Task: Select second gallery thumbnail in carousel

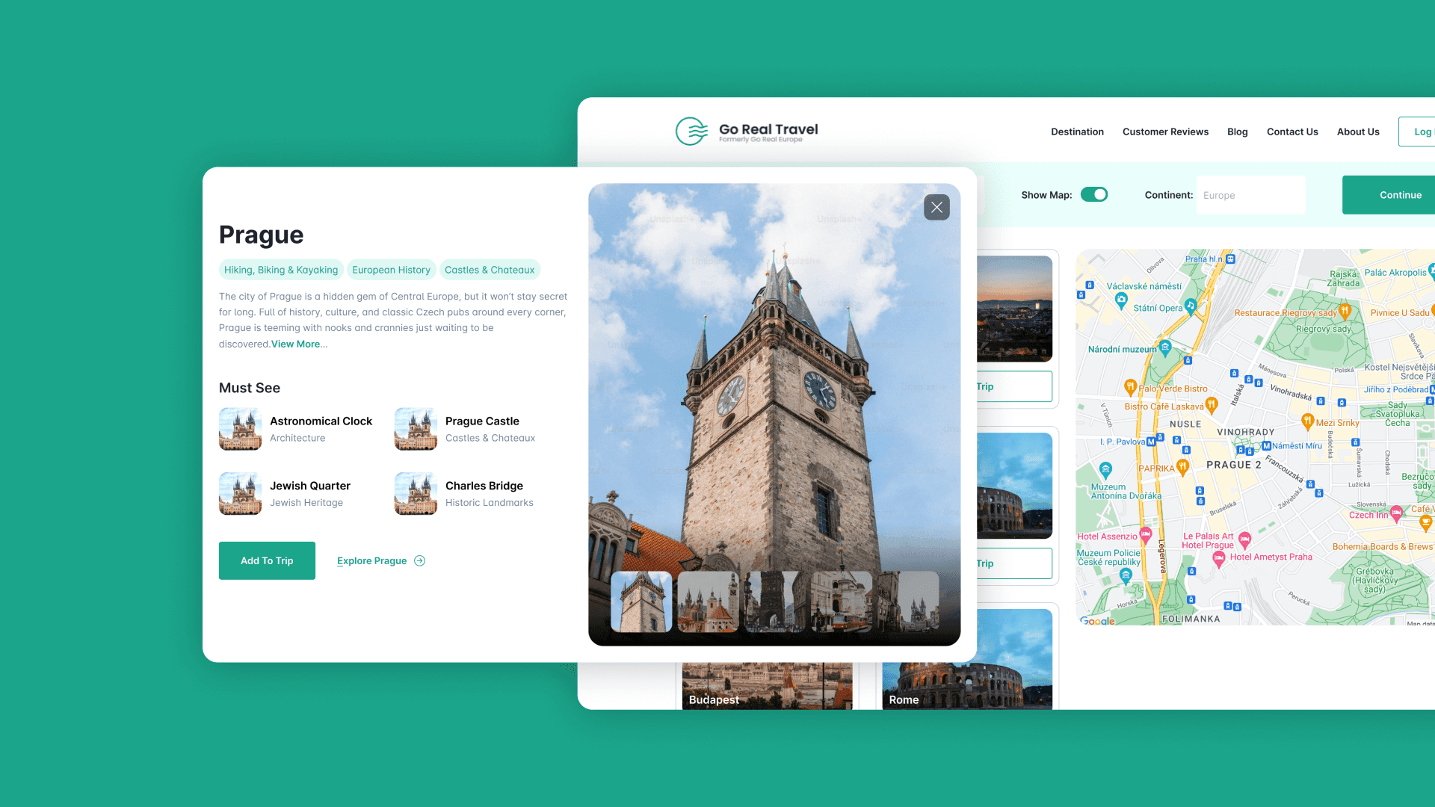Action: click(708, 602)
